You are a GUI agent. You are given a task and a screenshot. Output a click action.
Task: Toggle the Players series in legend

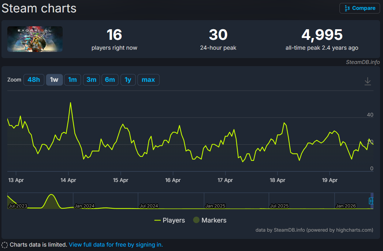pos(170,220)
